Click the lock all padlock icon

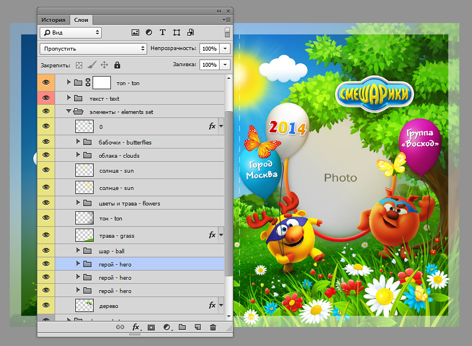pyautogui.click(x=117, y=65)
